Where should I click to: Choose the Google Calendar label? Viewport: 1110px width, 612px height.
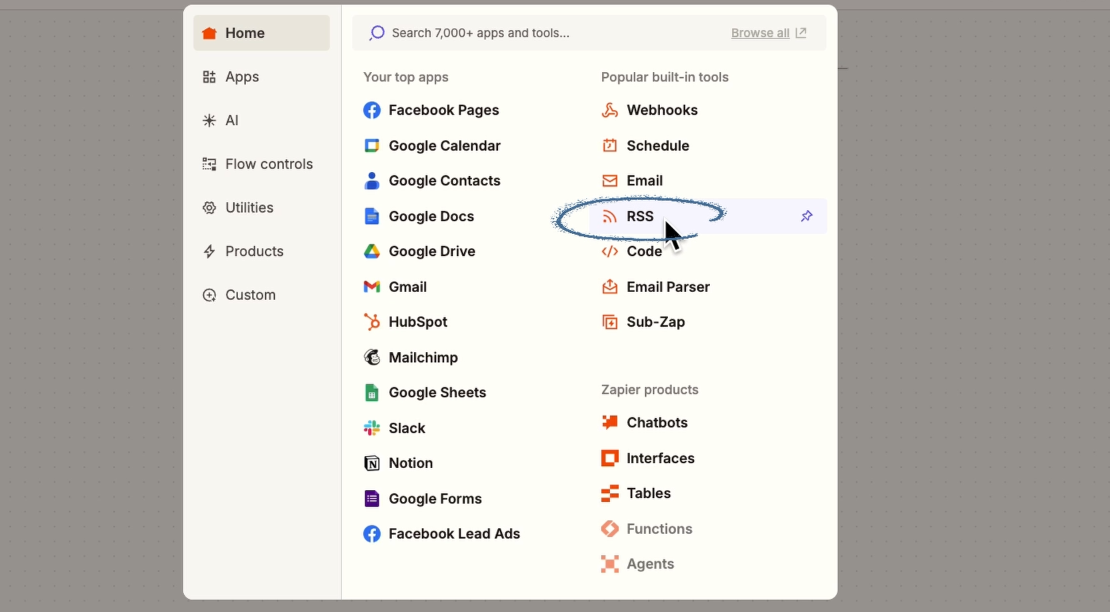click(x=445, y=145)
